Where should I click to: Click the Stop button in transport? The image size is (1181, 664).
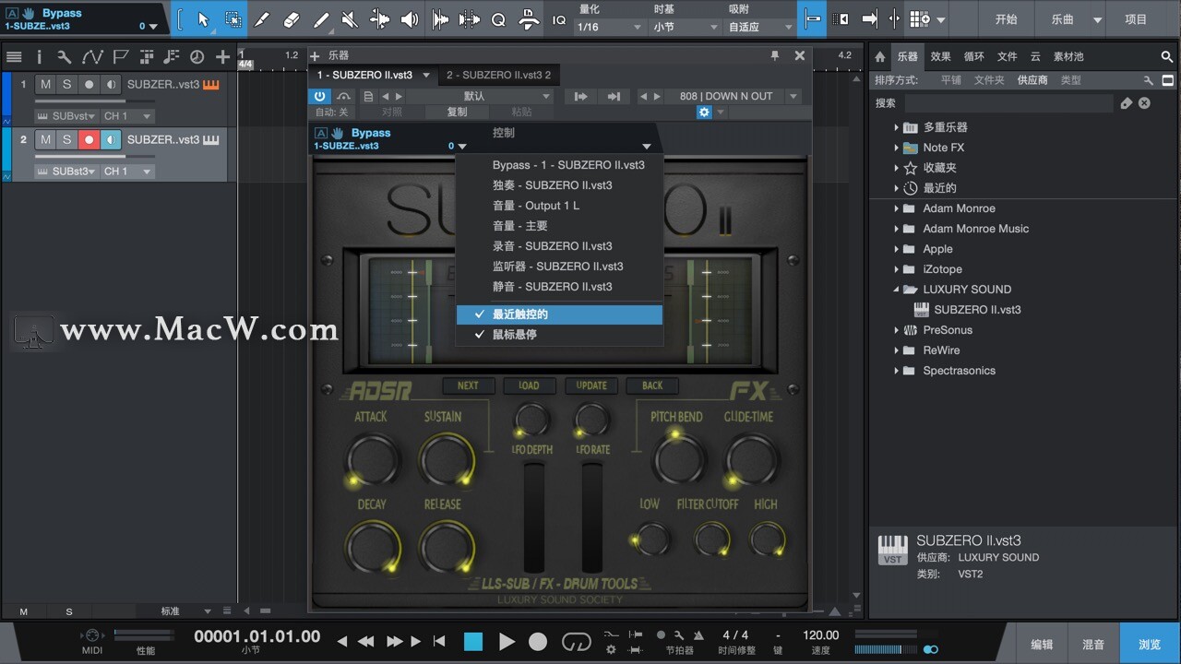click(x=473, y=642)
